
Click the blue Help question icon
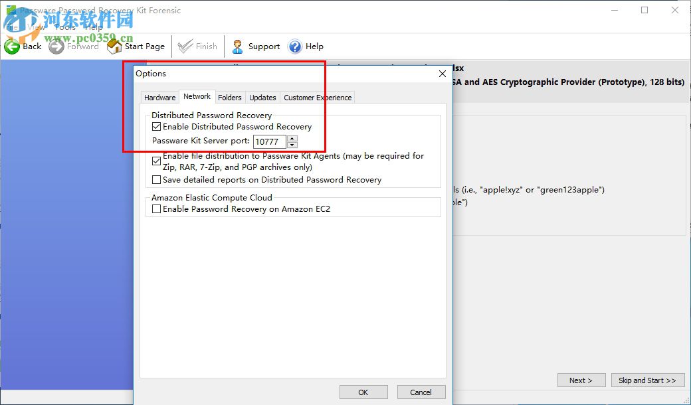(295, 46)
